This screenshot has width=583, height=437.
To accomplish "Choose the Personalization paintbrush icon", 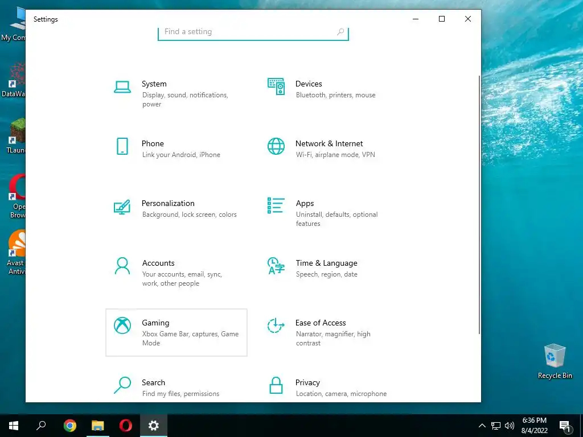I will point(122,207).
